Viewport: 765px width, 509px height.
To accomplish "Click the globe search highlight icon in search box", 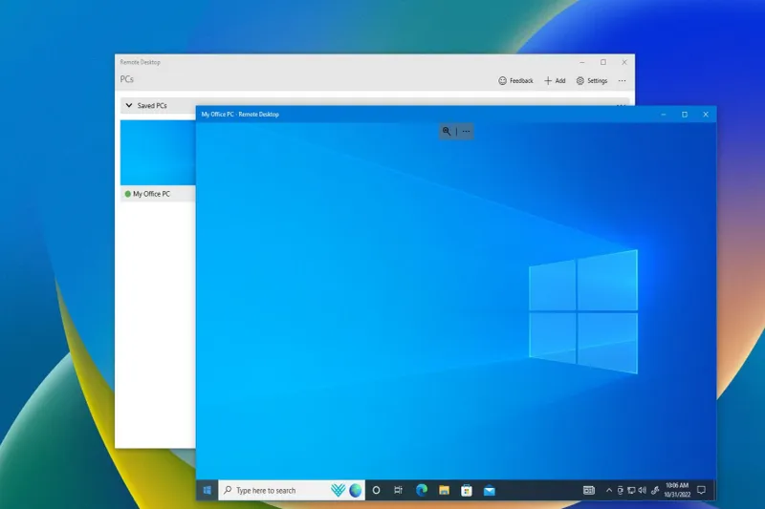I will [356, 490].
